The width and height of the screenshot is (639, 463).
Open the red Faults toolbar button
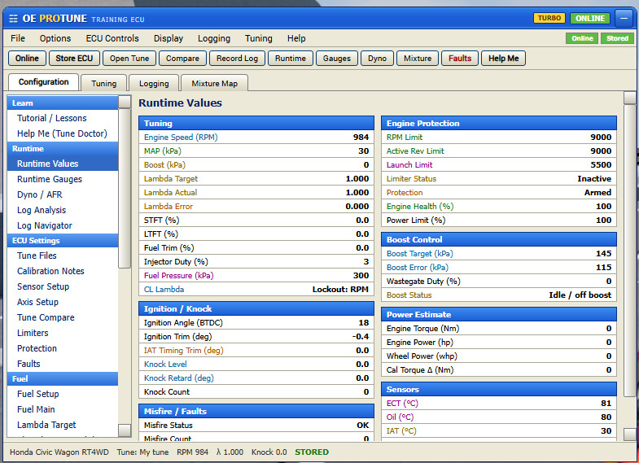tap(460, 59)
